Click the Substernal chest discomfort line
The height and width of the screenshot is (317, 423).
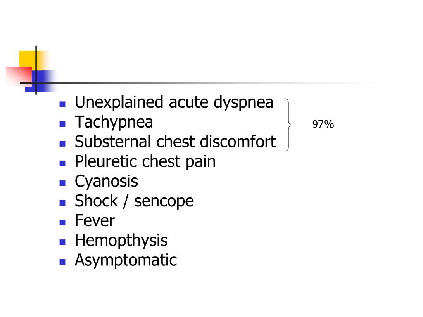click(x=175, y=142)
